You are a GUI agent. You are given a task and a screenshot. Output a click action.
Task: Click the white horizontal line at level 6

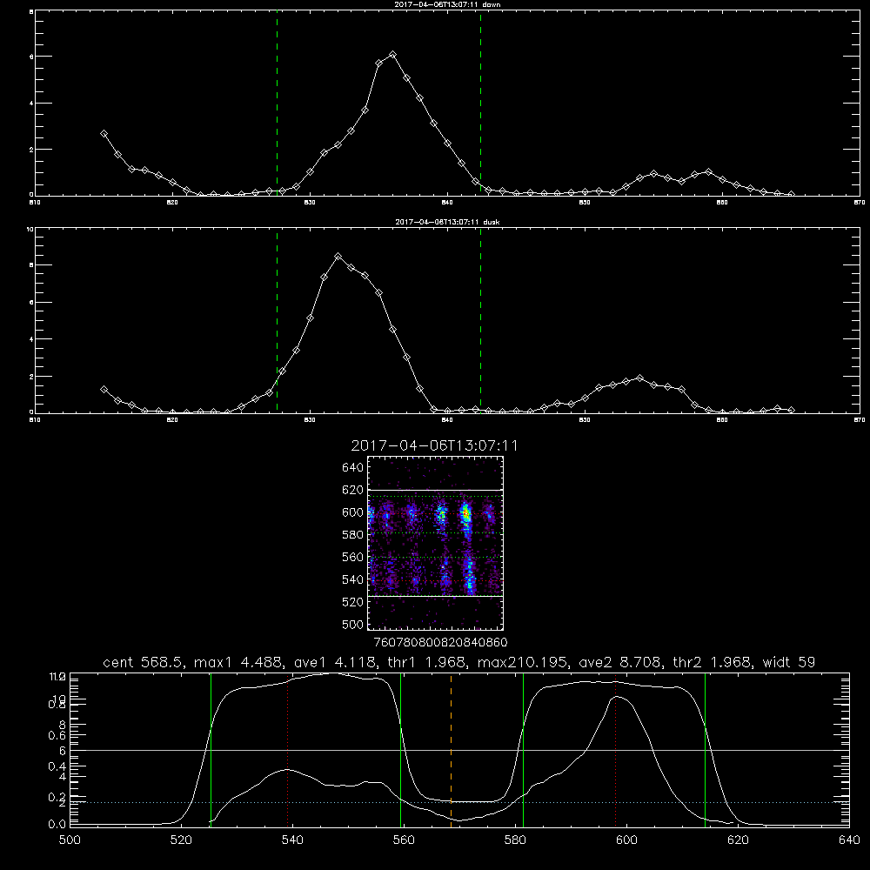(459, 750)
